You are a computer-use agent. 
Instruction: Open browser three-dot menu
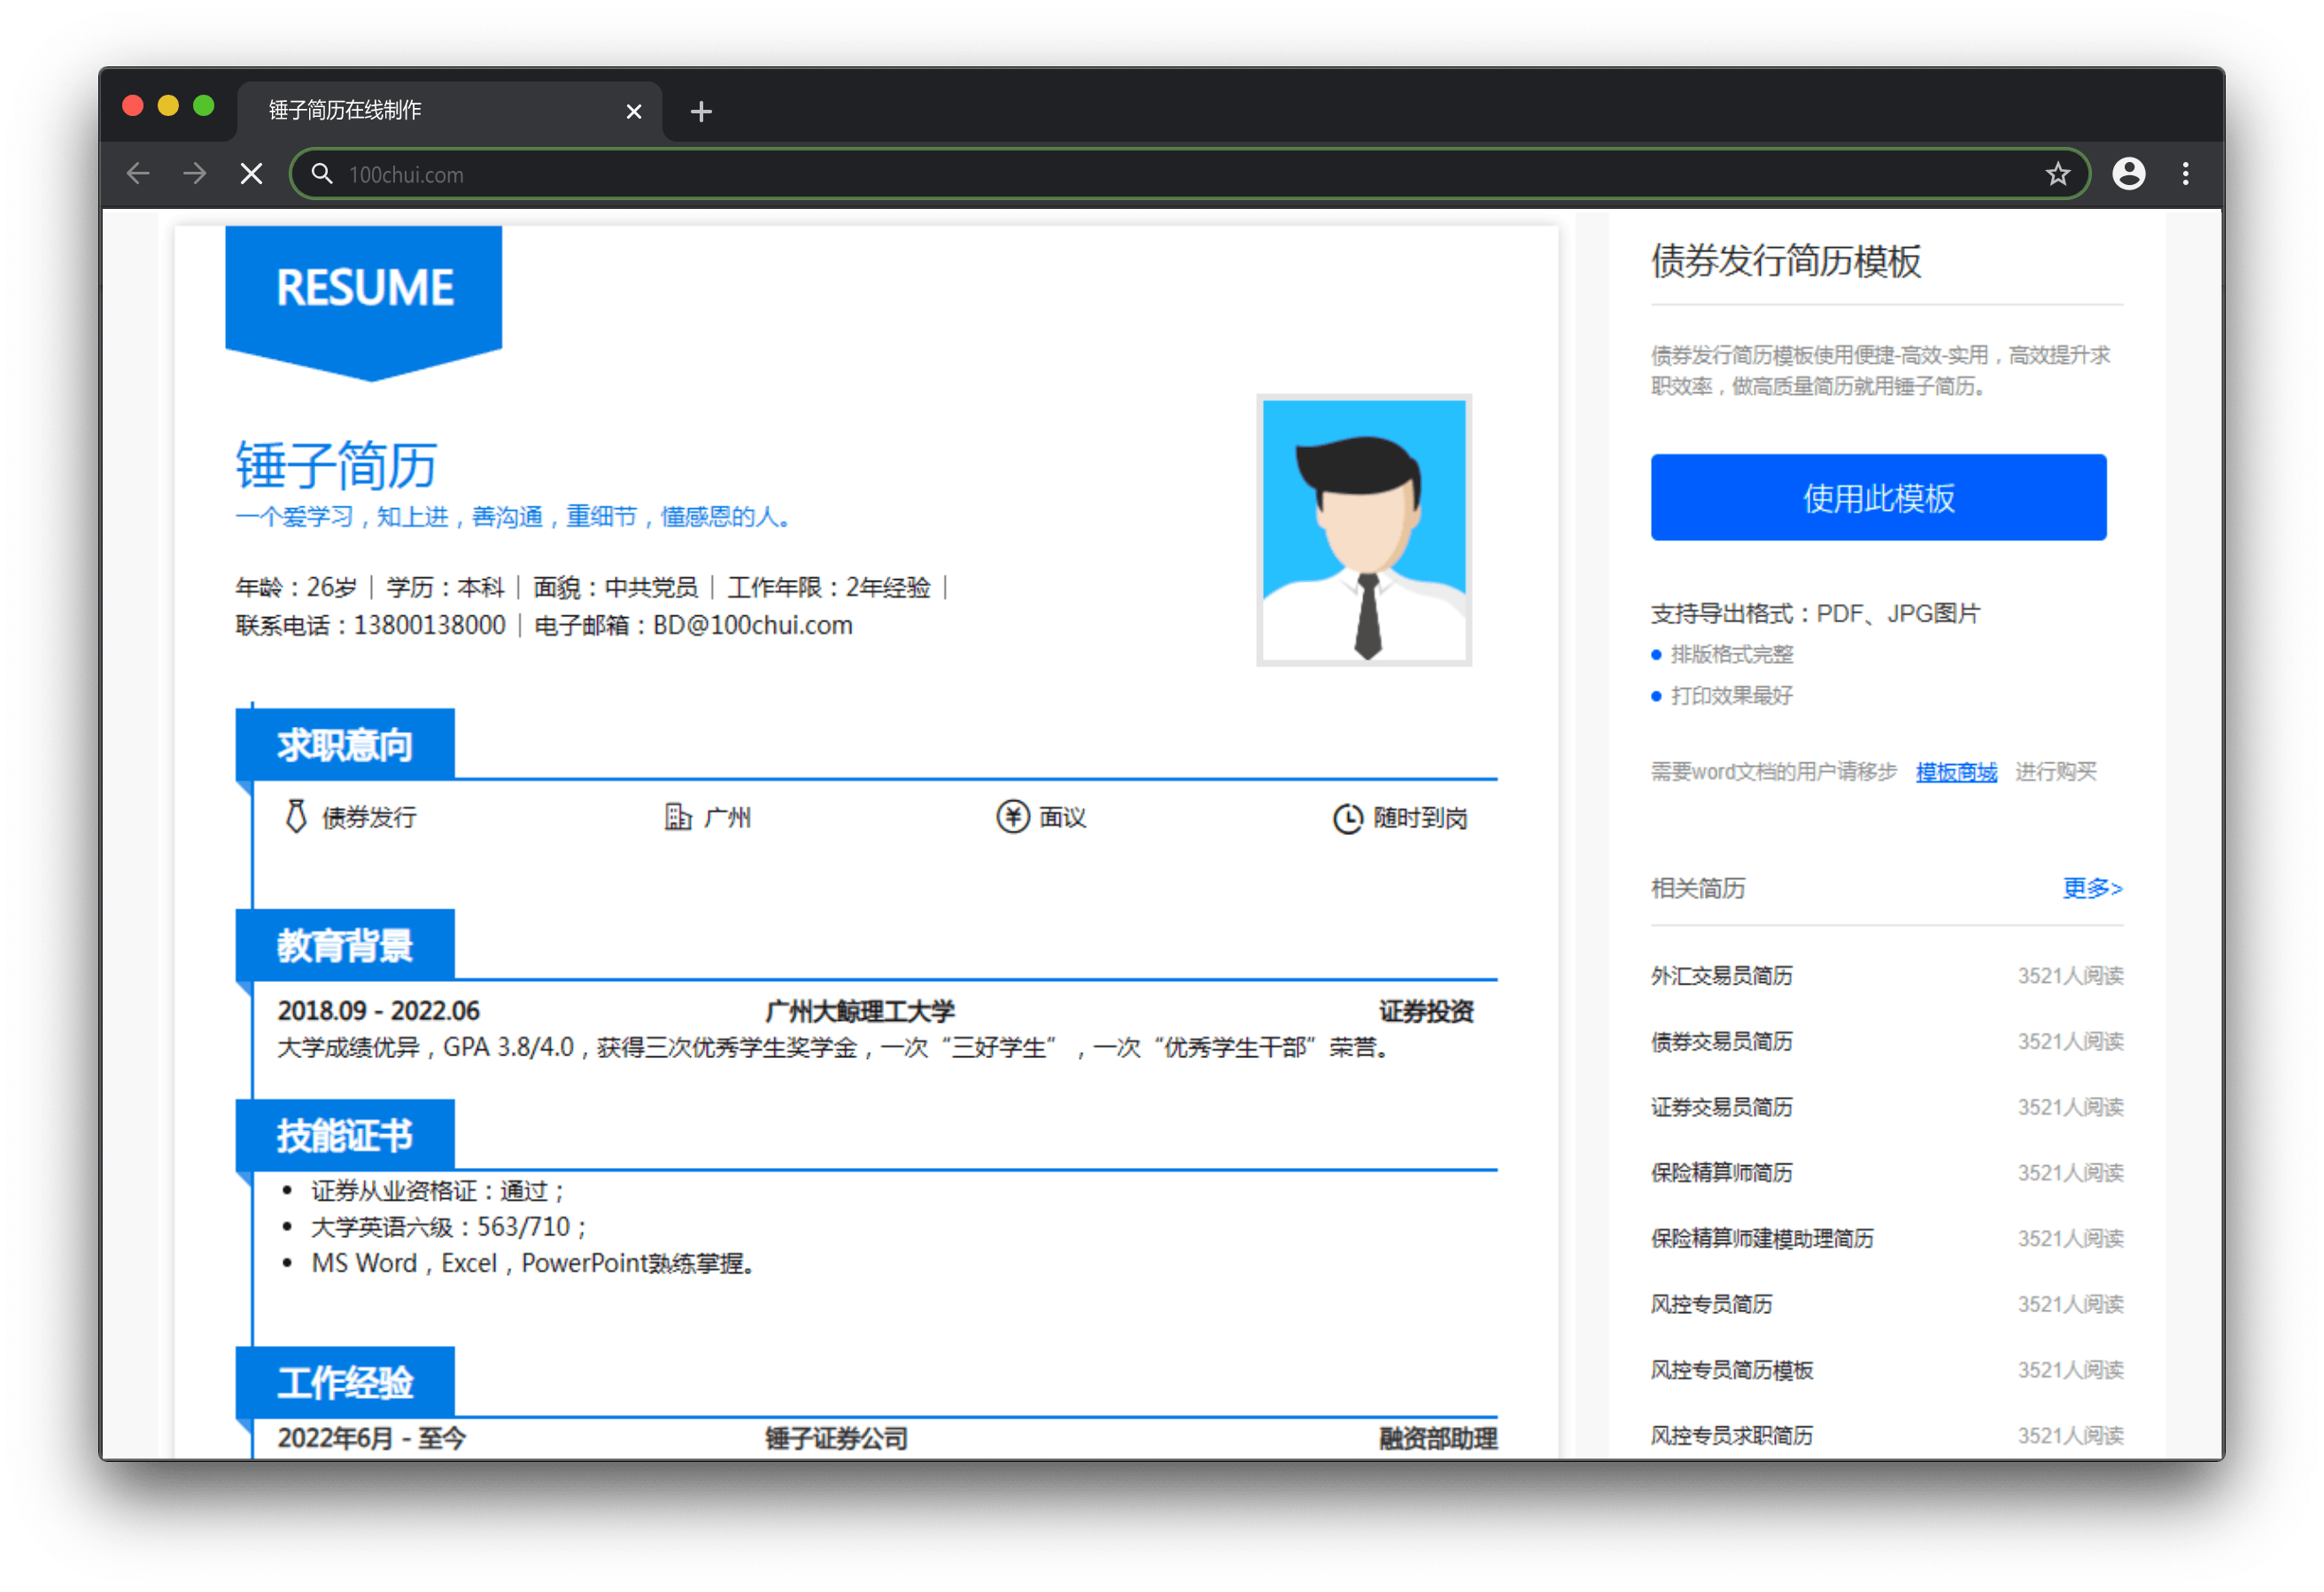pyautogui.click(x=2185, y=174)
